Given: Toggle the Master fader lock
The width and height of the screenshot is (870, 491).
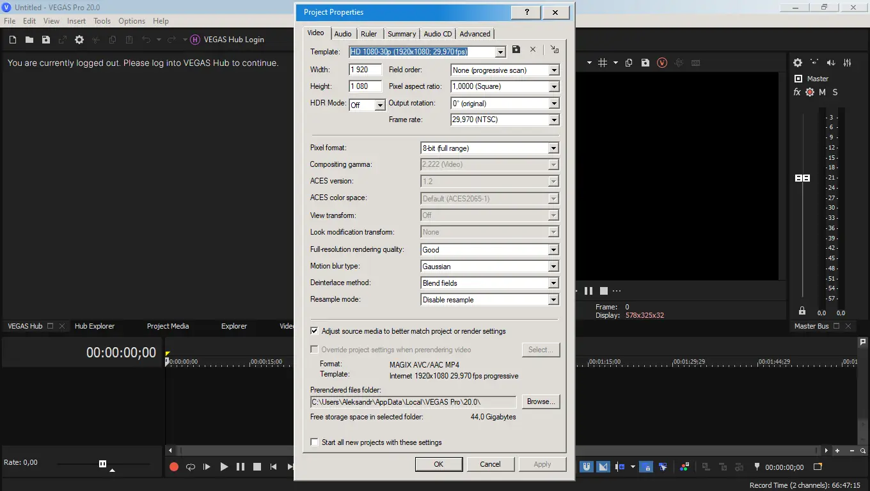Looking at the screenshot, I should [x=802, y=311].
